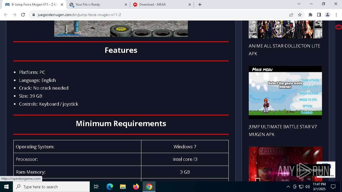Select the 'Windows 7' table cell
The height and width of the screenshot is (192, 342).
[x=185, y=147]
